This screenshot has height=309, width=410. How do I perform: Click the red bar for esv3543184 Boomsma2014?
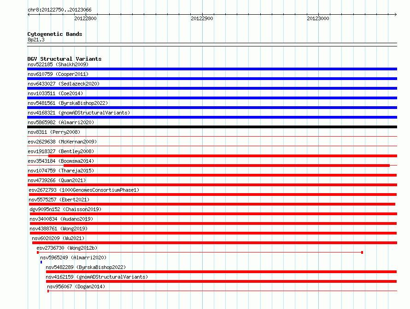click(227, 166)
